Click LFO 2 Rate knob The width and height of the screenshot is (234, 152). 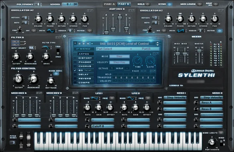coord(124,107)
